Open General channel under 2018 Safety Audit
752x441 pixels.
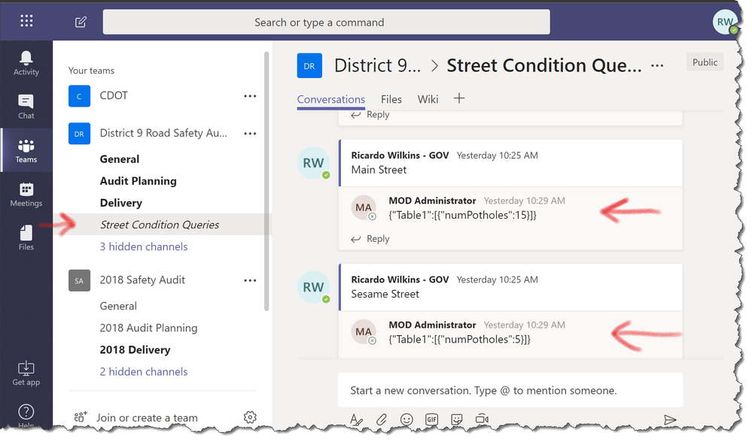(x=118, y=306)
